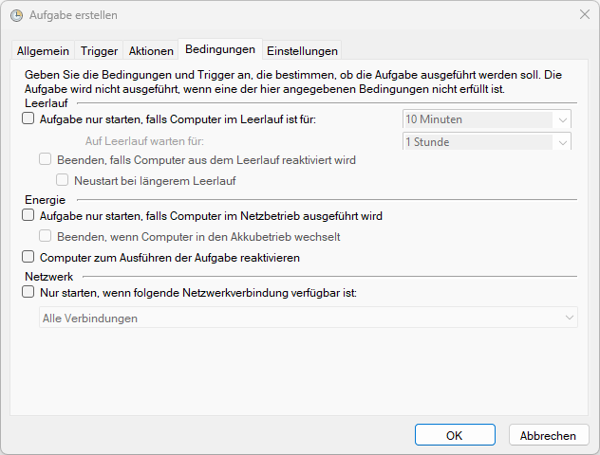This screenshot has width=600, height=455.
Task: Click the Energie section heading
Action: [x=46, y=200]
